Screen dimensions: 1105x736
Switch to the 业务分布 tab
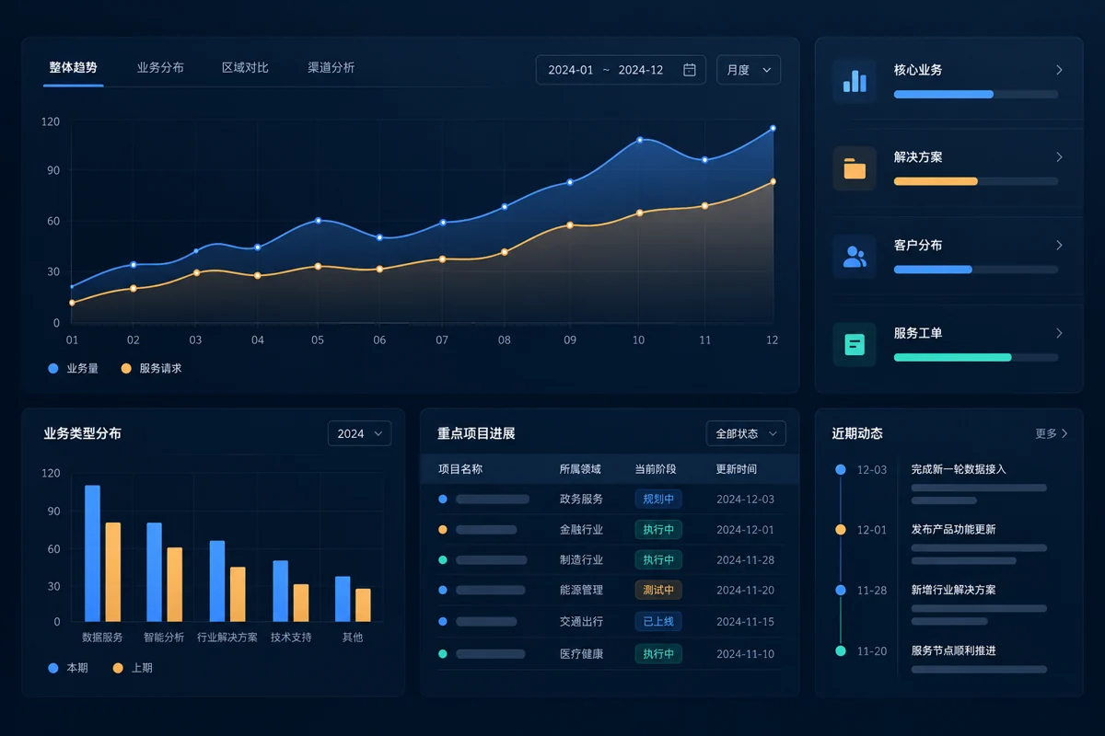[x=160, y=68]
